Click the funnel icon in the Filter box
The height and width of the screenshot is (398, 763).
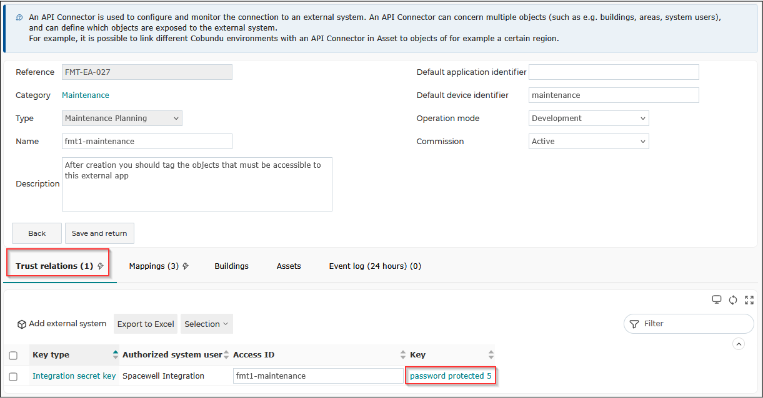pyautogui.click(x=634, y=324)
